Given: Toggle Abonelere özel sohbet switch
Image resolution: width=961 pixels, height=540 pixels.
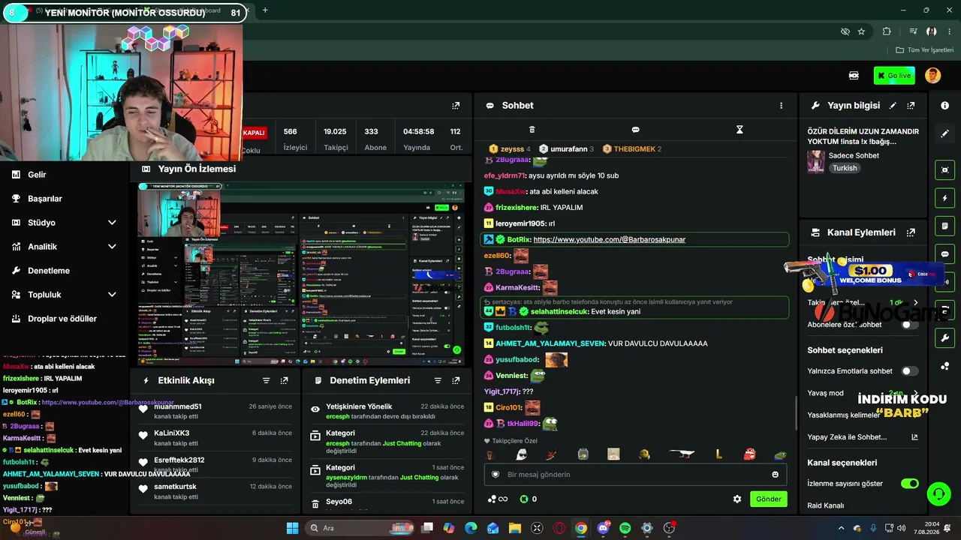Looking at the screenshot, I should click(910, 325).
